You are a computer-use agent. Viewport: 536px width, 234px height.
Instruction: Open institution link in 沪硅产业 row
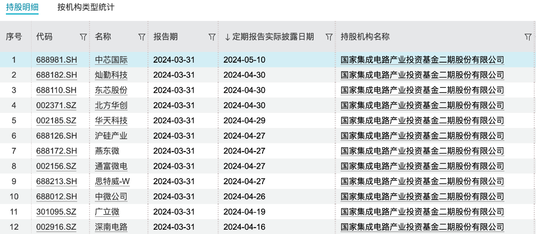[x=422, y=136]
